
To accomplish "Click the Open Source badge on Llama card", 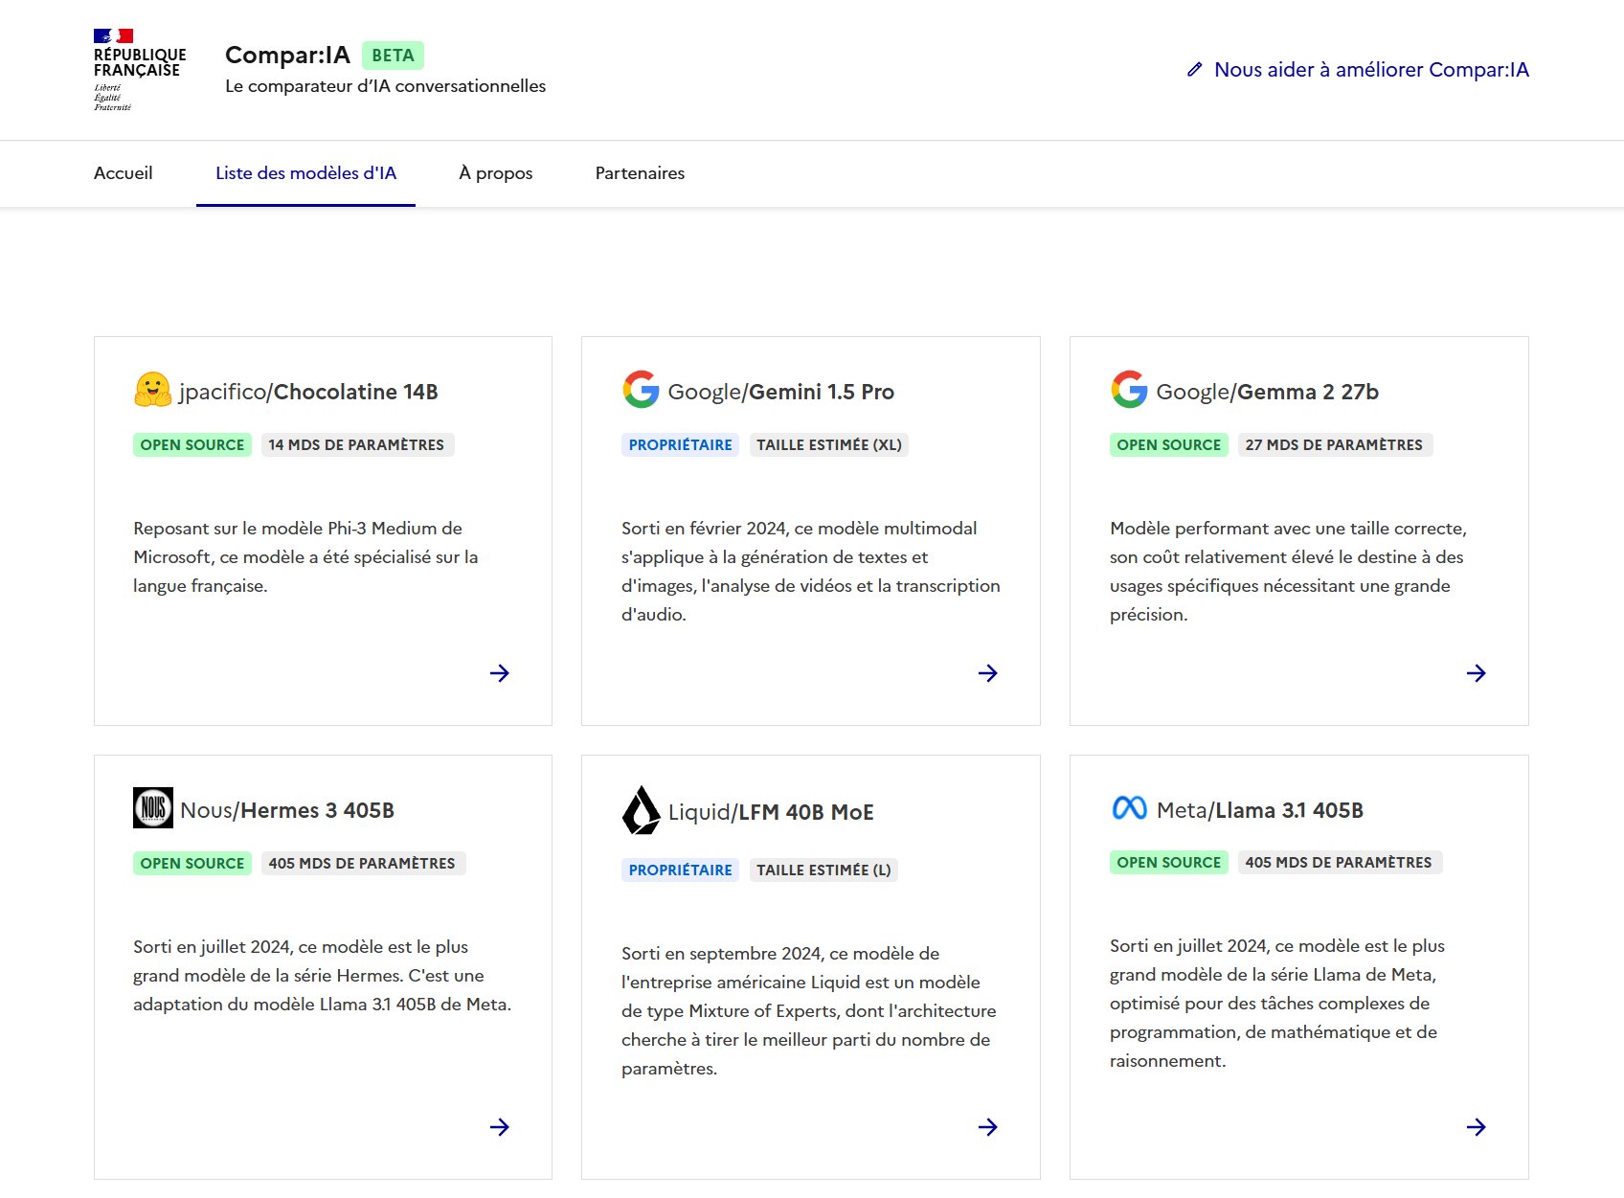I will pyautogui.click(x=1169, y=862).
